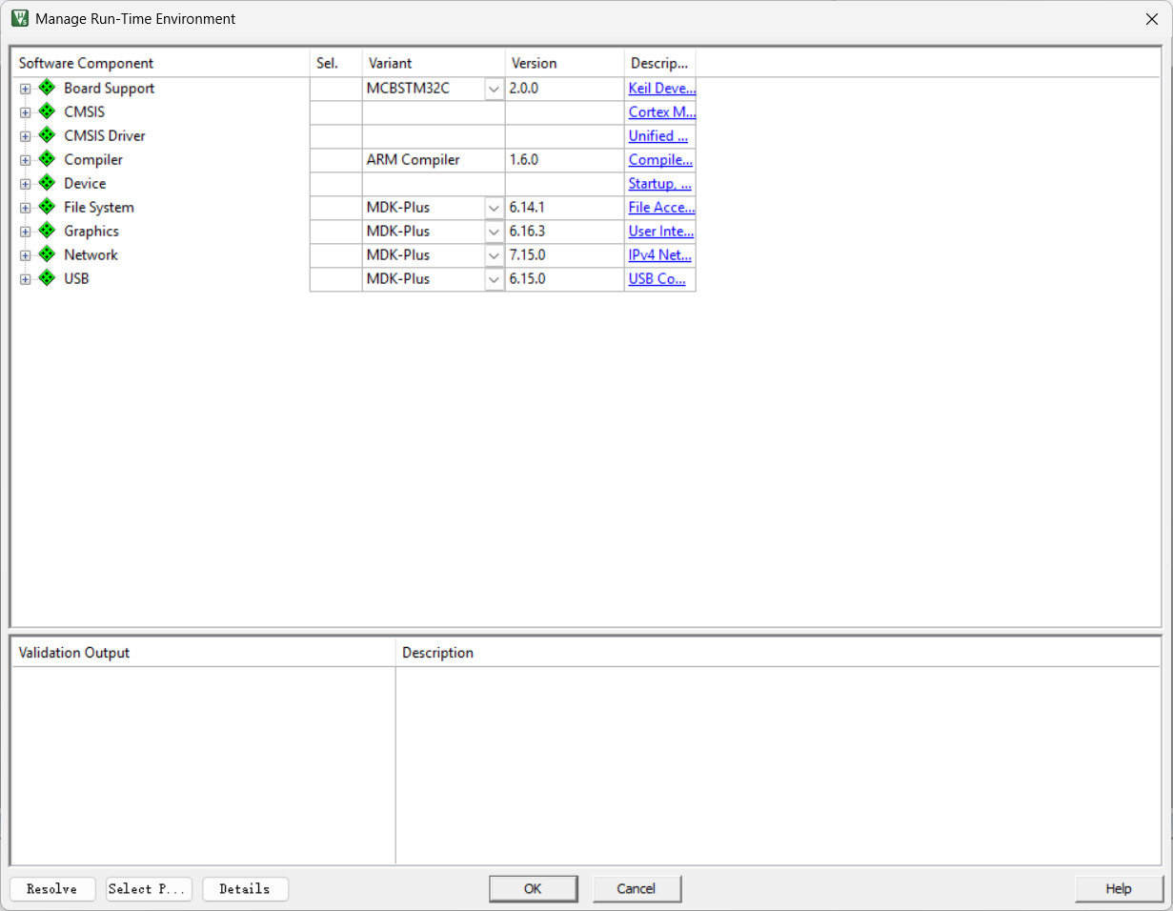The width and height of the screenshot is (1173, 911).
Task: Select the Board Support row label
Action: [109, 88]
